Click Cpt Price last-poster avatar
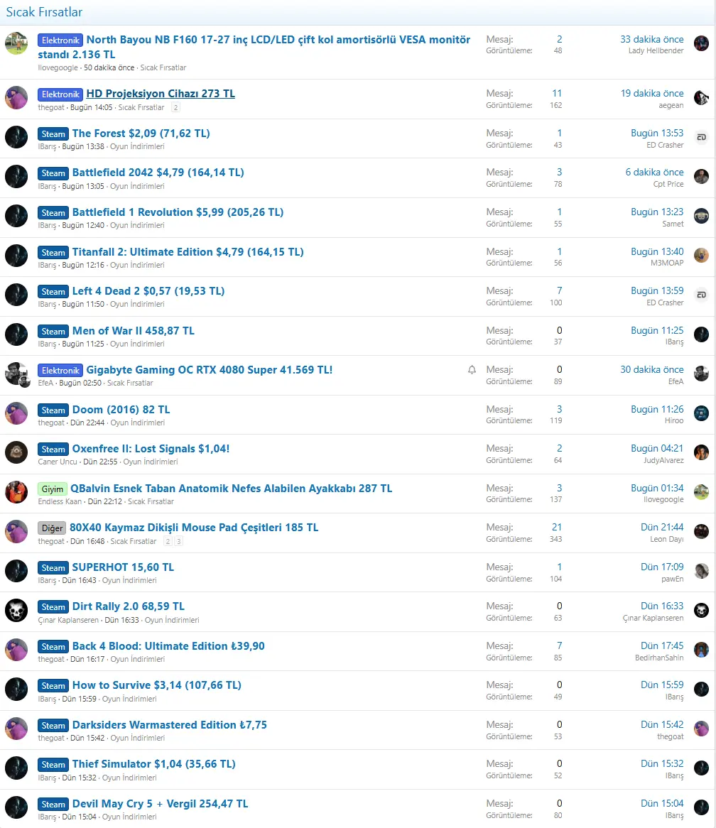716x828 pixels. point(701,176)
